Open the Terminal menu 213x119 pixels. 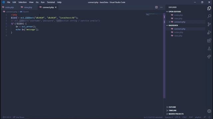[x=51, y=2]
